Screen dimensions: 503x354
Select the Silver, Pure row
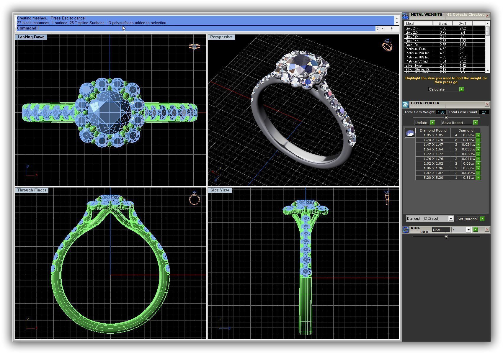point(445,65)
